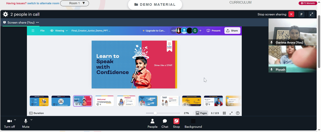The width and height of the screenshot is (321, 132).
Task: Enter fullscreen in Canva bottom bar
Action: pos(231,113)
